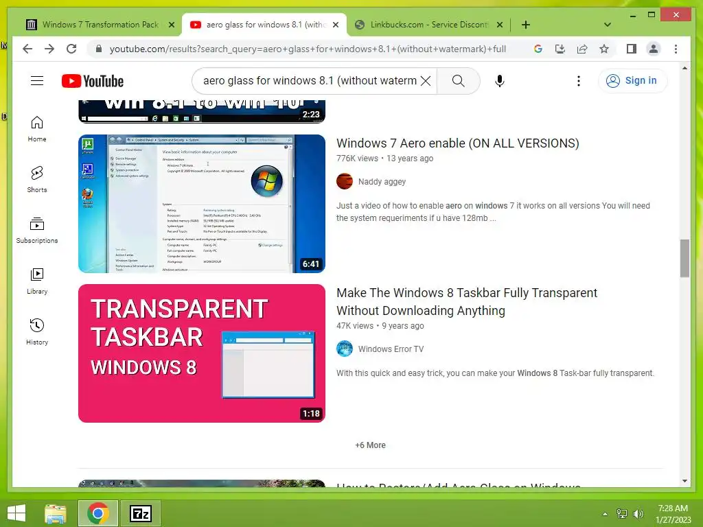Image resolution: width=703 pixels, height=527 pixels.
Task: Click Windows Error TV channel avatar
Action: (345, 349)
